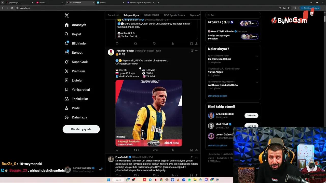Like the Krampon Sports post

[154, 43]
